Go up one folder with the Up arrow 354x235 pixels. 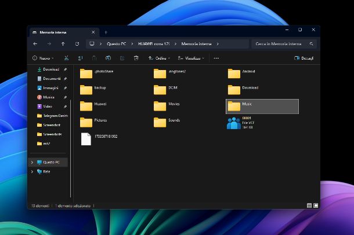click(x=63, y=43)
